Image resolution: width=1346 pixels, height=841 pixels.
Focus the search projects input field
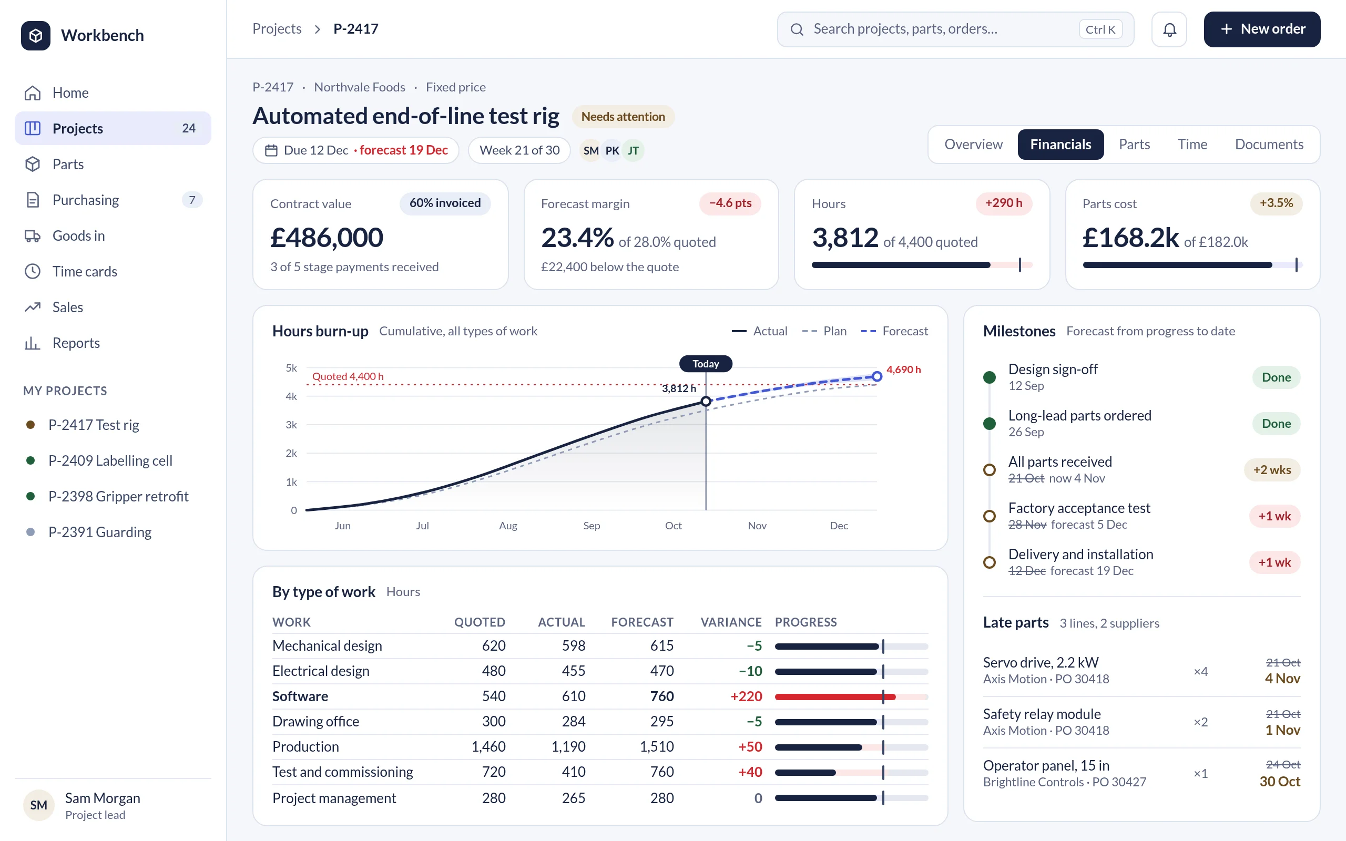pyautogui.click(x=955, y=29)
